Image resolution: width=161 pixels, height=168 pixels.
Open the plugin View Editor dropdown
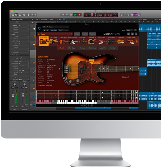coord(130,30)
